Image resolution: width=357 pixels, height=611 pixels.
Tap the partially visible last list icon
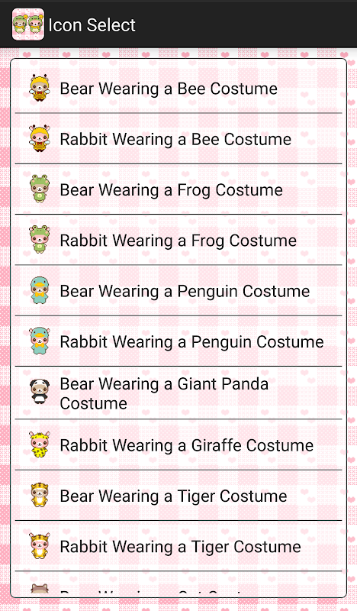click(40, 589)
